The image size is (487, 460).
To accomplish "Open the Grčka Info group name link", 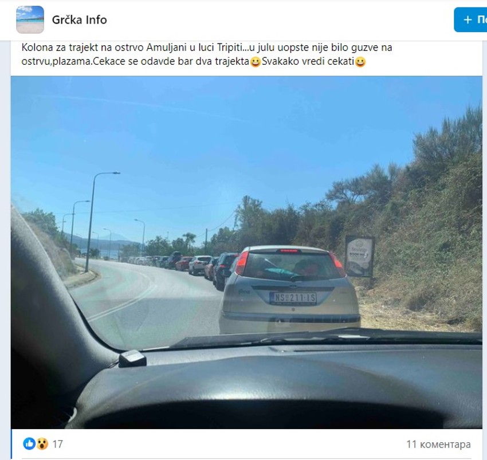I will pos(80,20).
